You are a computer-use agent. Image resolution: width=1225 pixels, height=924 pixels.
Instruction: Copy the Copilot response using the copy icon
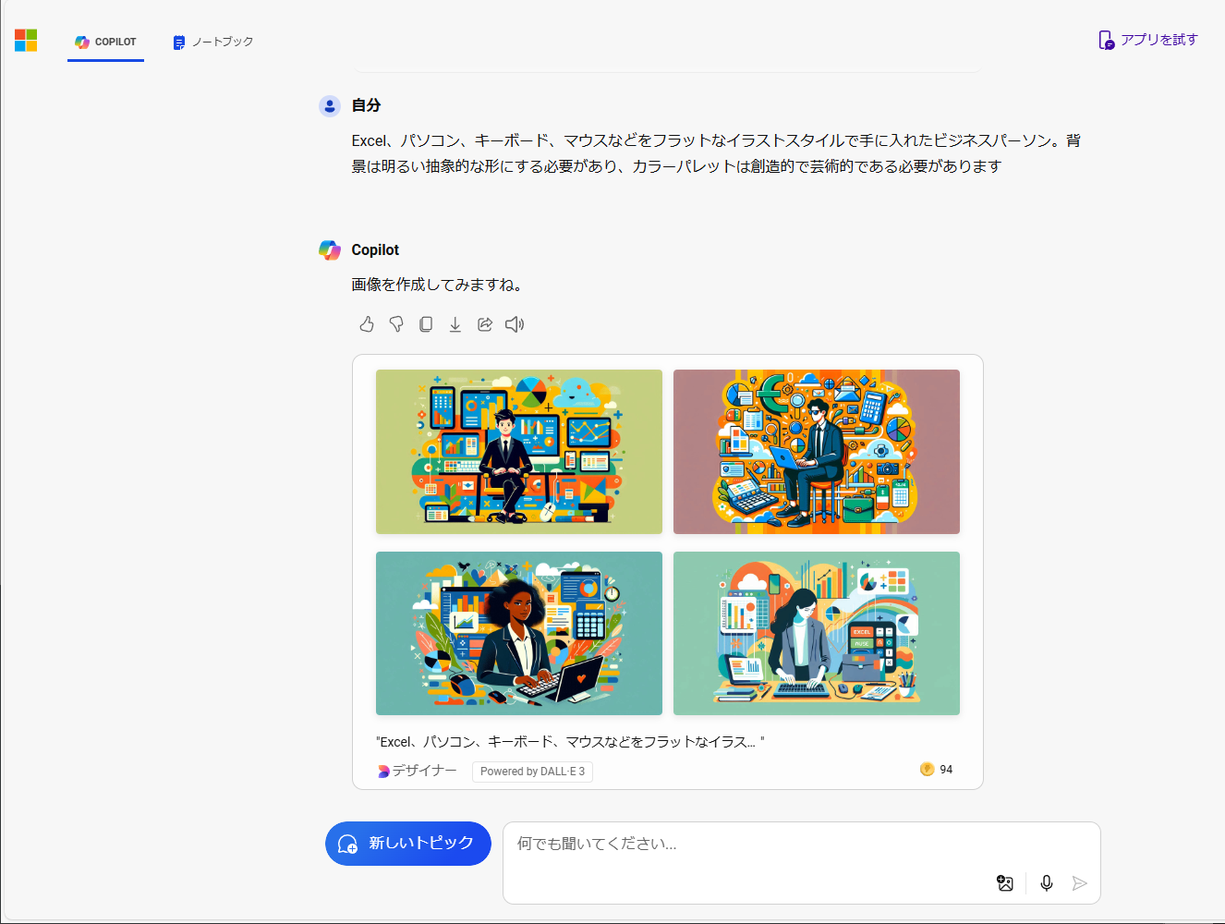426,324
